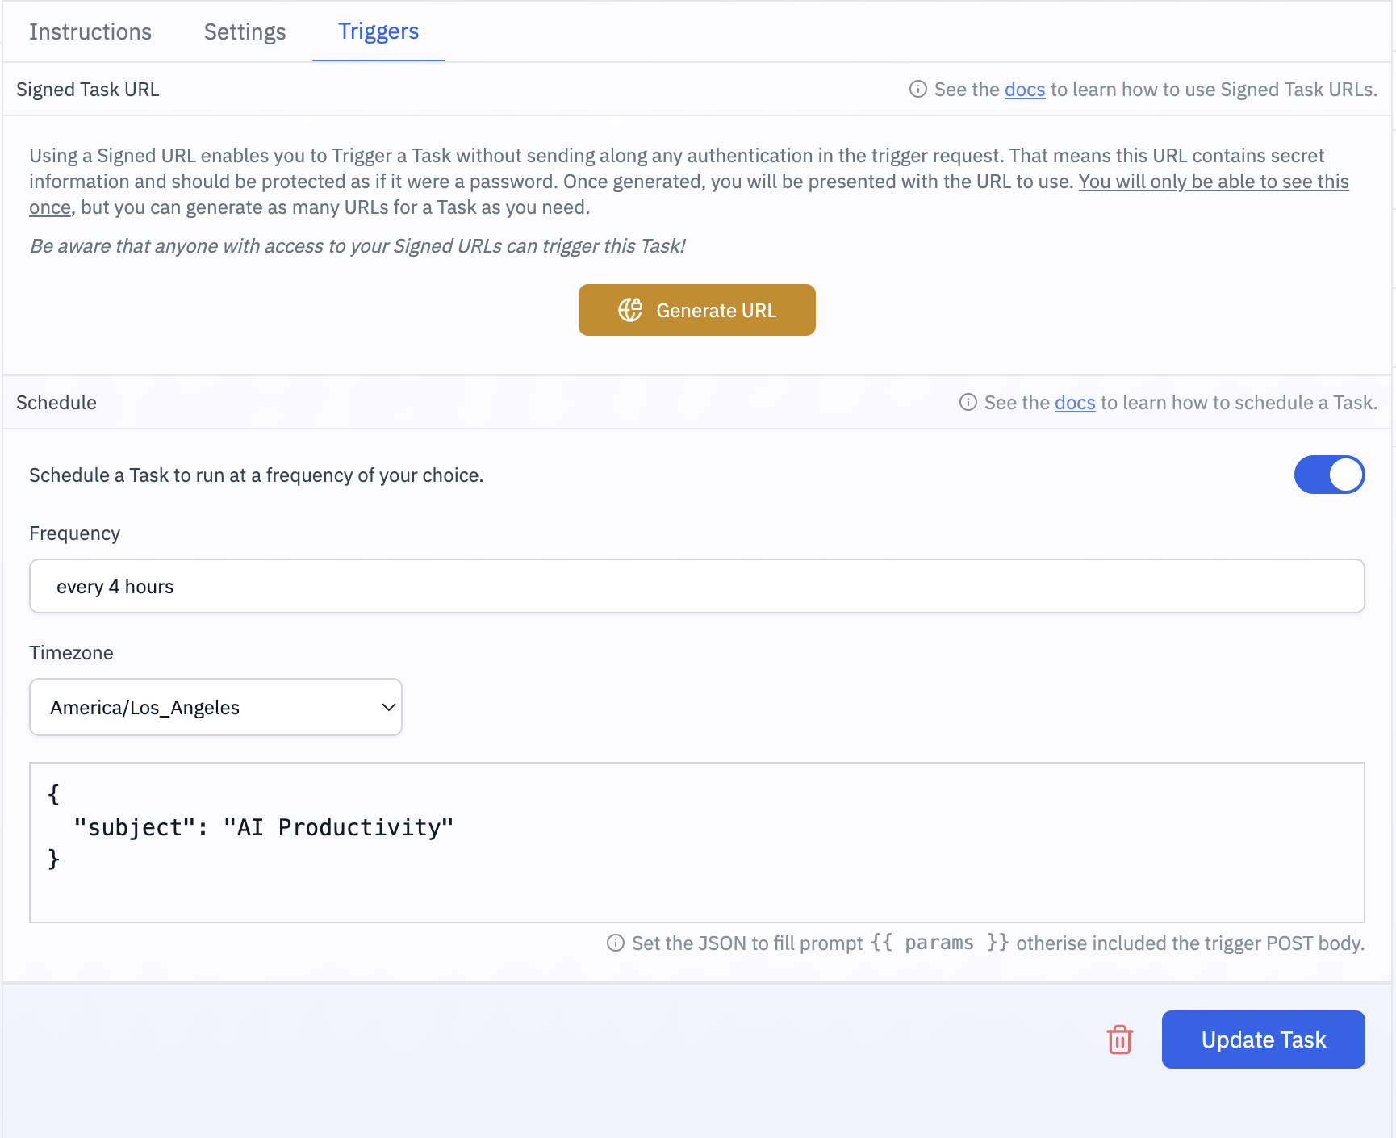Click the info icon beside Signed Task URL docs
The image size is (1396, 1138).
[x=918, y=90]
